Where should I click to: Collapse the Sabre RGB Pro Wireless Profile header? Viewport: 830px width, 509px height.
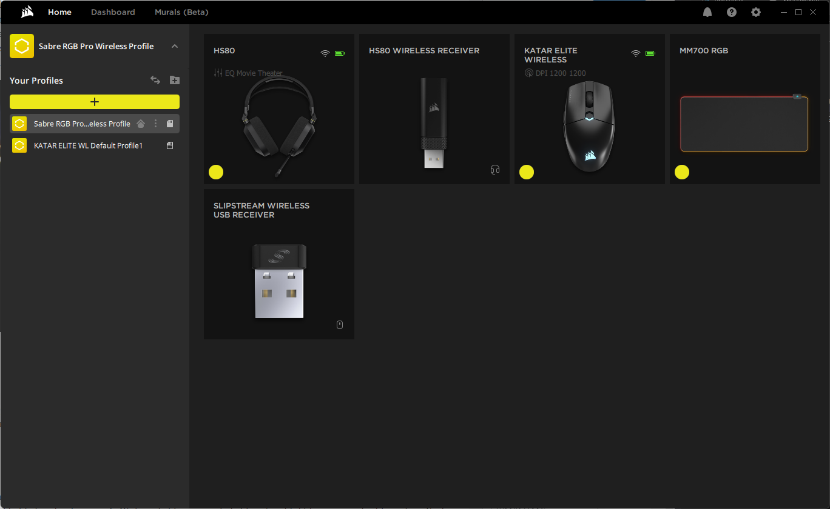point(175,46)
